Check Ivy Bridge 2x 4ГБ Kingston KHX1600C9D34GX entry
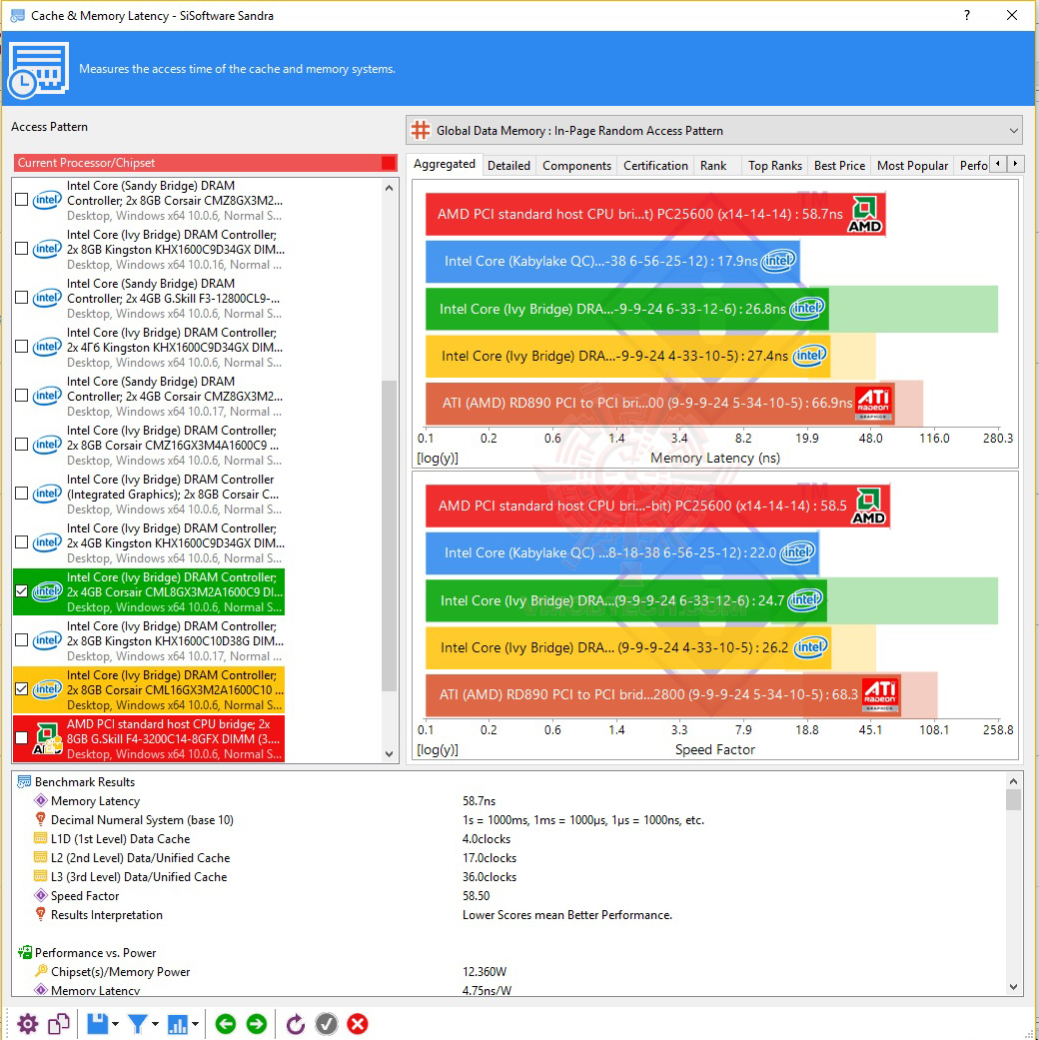 (21, 347)
